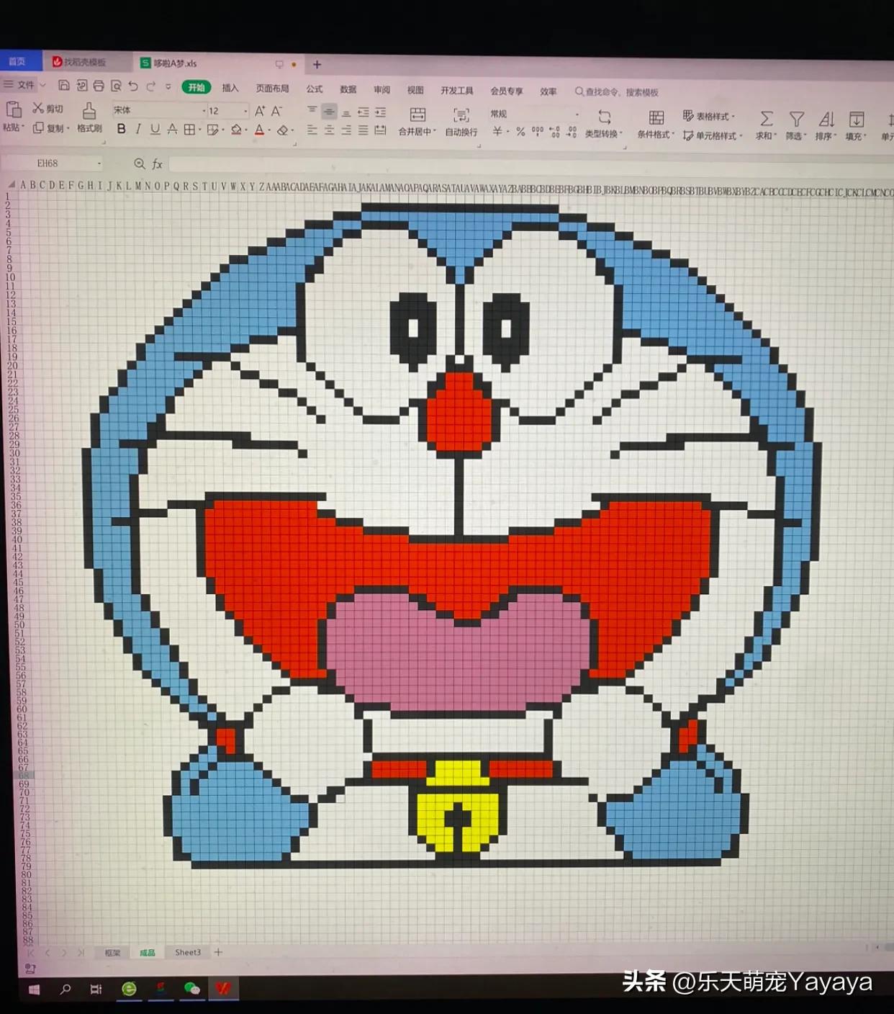Toggle Underline formatting
The image size is (894, 1014).
(x=155, y=130)
